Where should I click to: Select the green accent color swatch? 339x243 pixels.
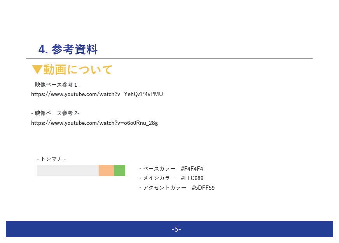click(x=120, y=170)
